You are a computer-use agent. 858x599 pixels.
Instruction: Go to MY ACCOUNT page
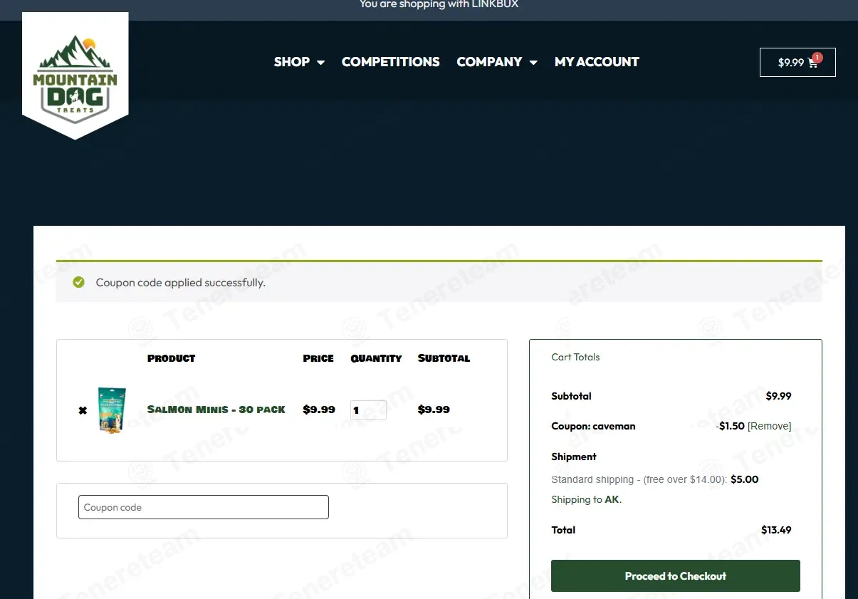pyautogui.click(x=597, y=62)
